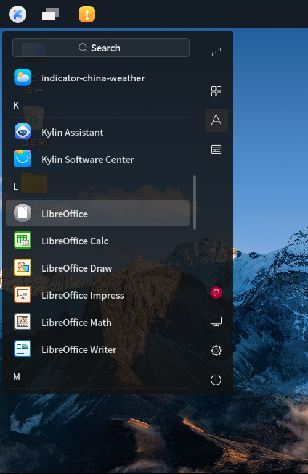This screenshot has height=474, width=308.
Task: Open LibreOffice Writer label
Action: click(x=79, y=350)
